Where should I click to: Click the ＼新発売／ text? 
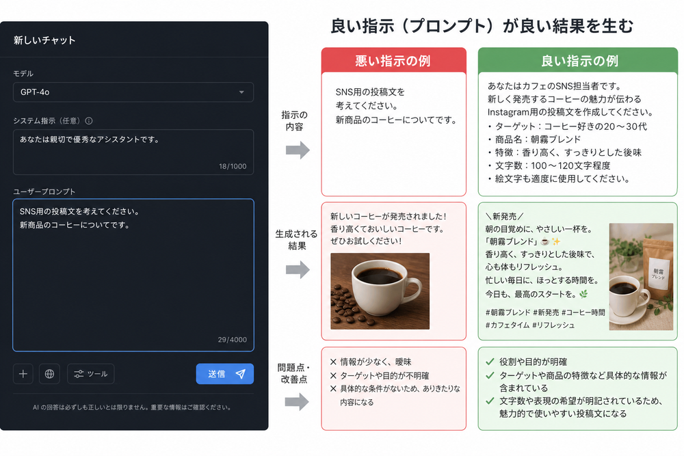[x=504, y=216]
